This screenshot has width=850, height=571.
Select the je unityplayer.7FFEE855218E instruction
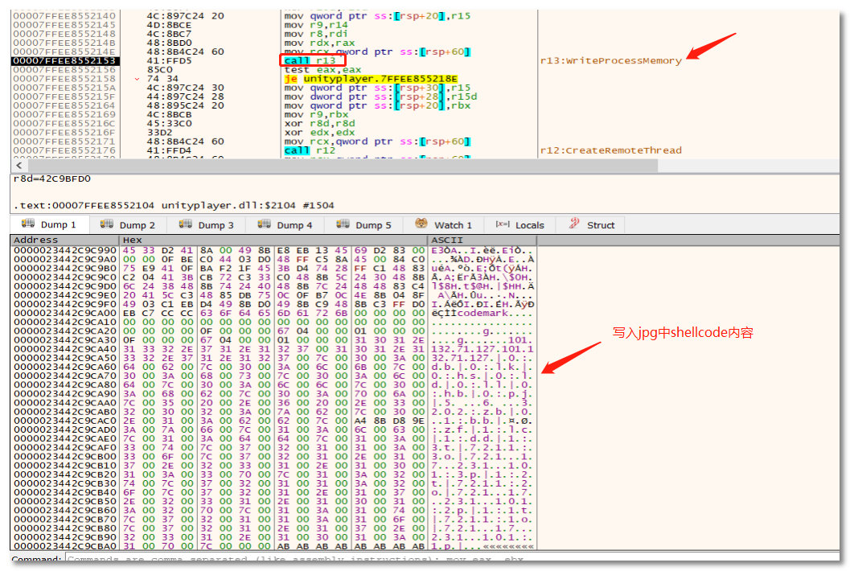[x=371, y=79]
